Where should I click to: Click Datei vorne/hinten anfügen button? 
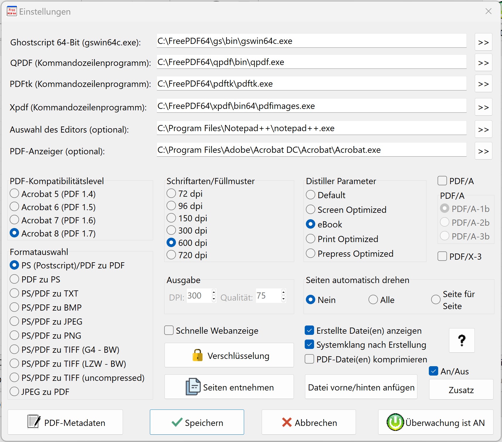pos(361,387)
